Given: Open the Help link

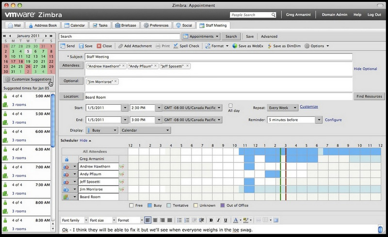Looking at the screenshot, I should [x=357, y=15].
